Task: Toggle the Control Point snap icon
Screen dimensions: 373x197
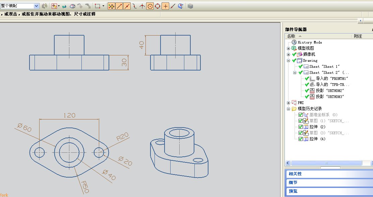Action: click(134, 6)
